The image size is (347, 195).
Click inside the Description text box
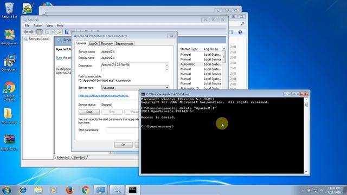tap(133, 67)
